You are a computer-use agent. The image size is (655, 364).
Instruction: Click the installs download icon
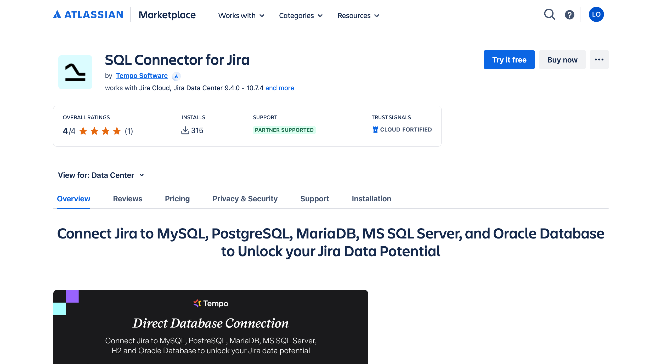point(185,130)
